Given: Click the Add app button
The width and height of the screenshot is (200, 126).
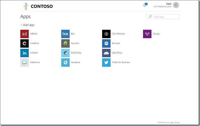Looking at the screenshot, I should pos(27,25).
